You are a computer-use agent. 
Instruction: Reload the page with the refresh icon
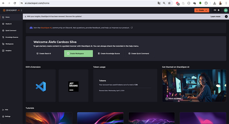tap(15, 3)
